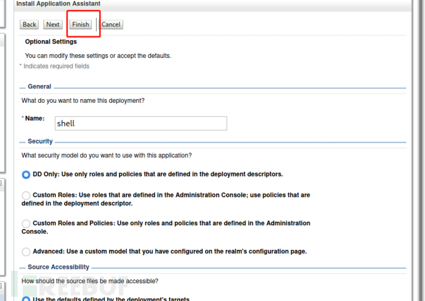Click the 'Indicates required fields' note
The image size is (425, 301).
tap(56, 66)
